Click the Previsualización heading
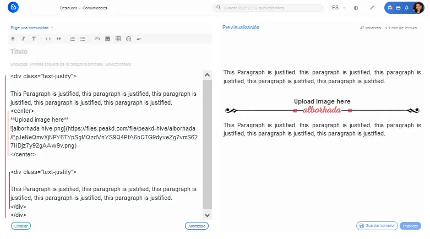Screen dimensions: 430x239 [x=241, y=28]
